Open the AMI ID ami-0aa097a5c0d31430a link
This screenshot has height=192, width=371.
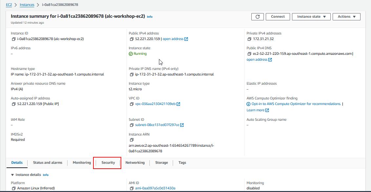coord(155,188)
